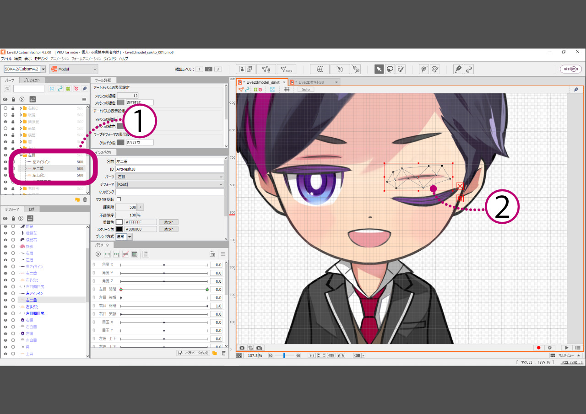Click the automatic mesh generator AUTO icon
The width and height of the screenshot is (586, 414).
pos(287,69)
